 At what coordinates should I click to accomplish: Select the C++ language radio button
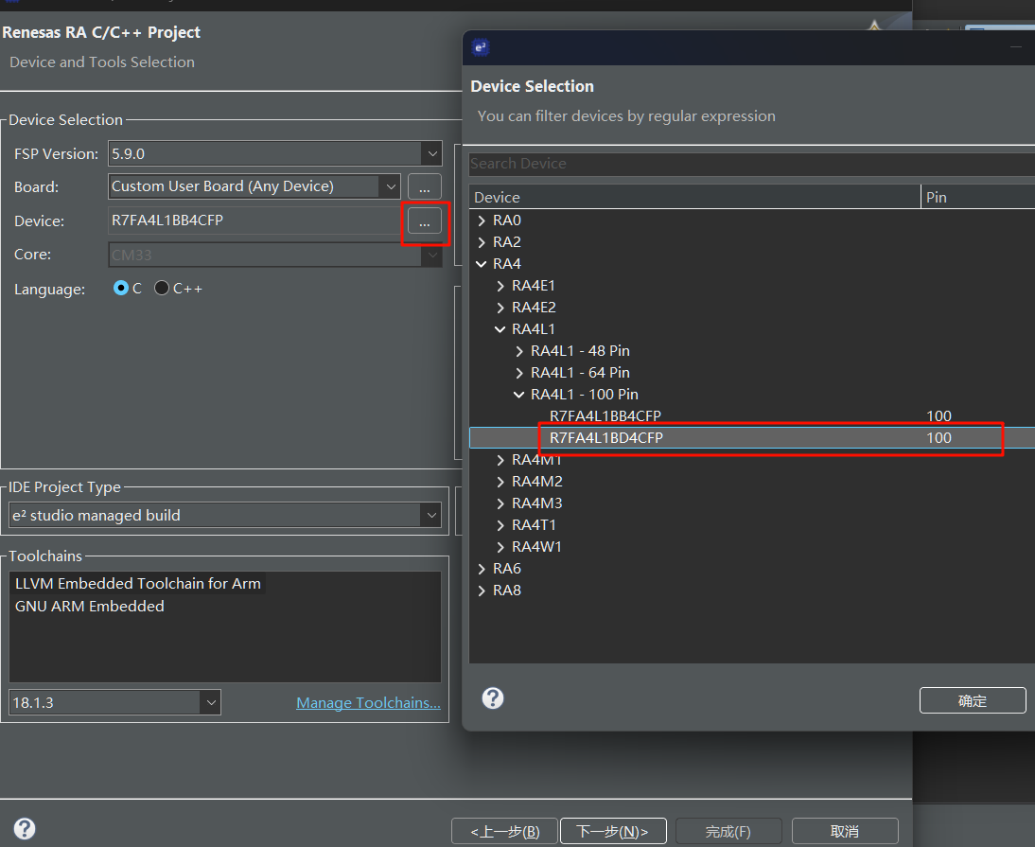[162, 289]
